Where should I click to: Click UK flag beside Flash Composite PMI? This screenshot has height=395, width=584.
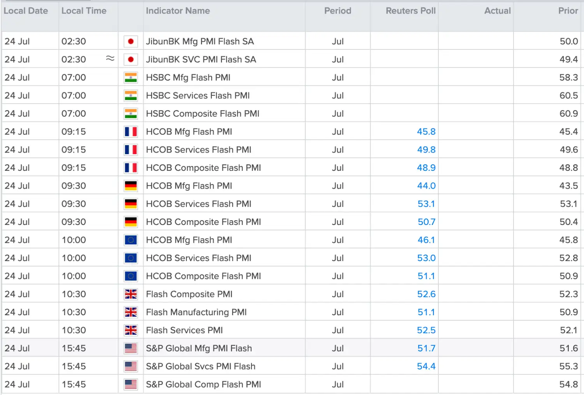[x=131, y=294]
